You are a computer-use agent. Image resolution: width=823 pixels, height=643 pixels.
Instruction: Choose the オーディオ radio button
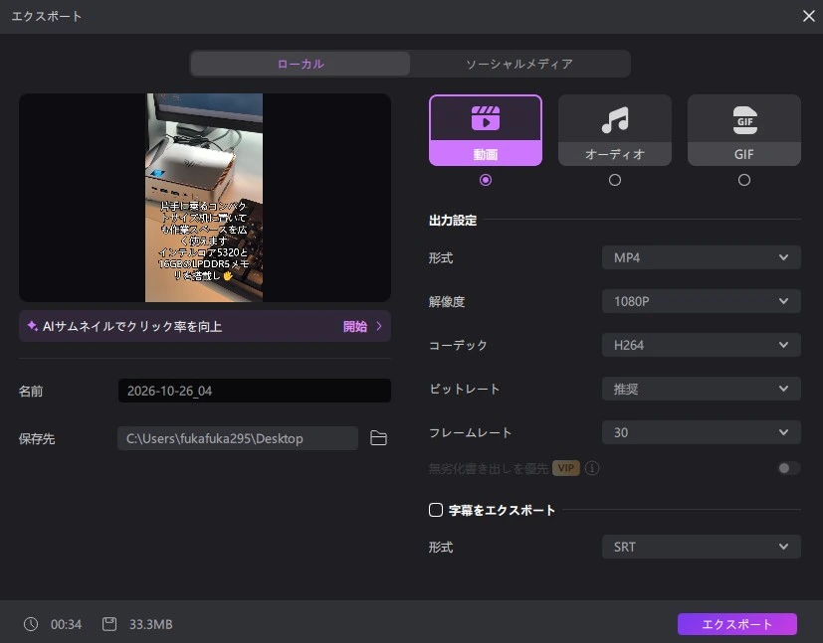pos(615,180)
